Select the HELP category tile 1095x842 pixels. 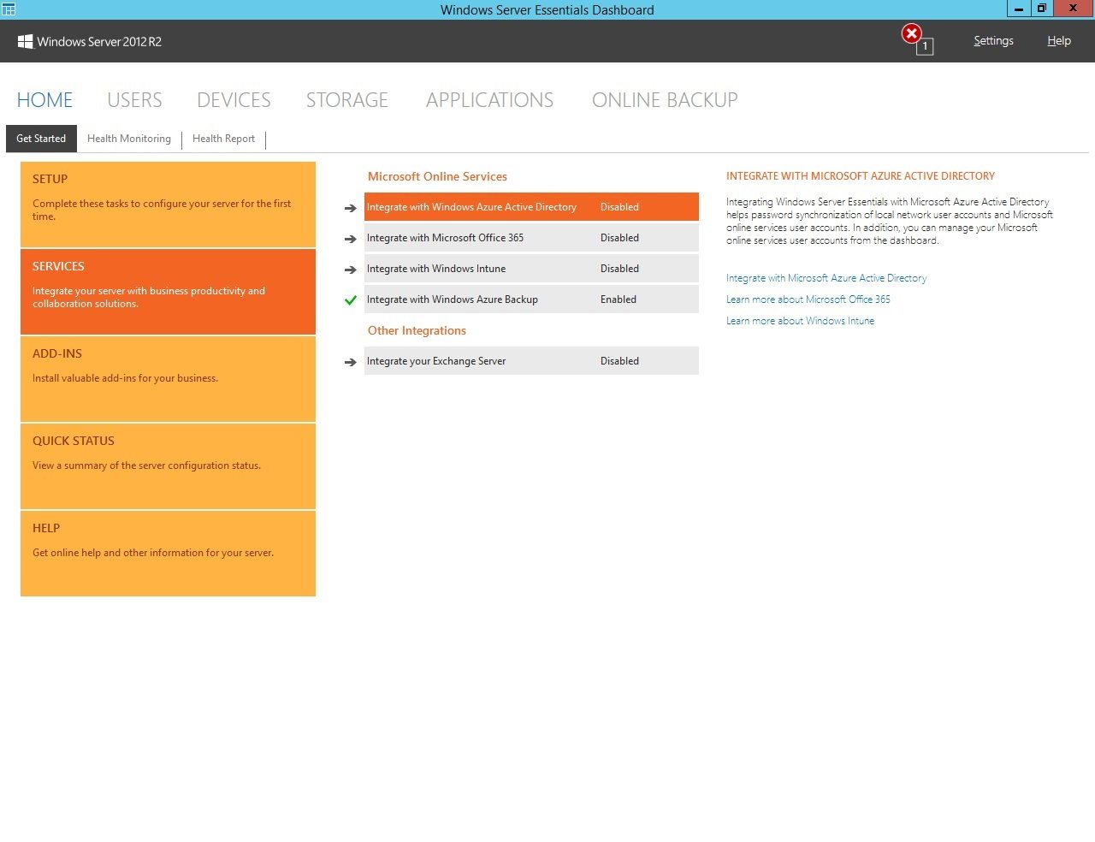(x=168, y=554)
